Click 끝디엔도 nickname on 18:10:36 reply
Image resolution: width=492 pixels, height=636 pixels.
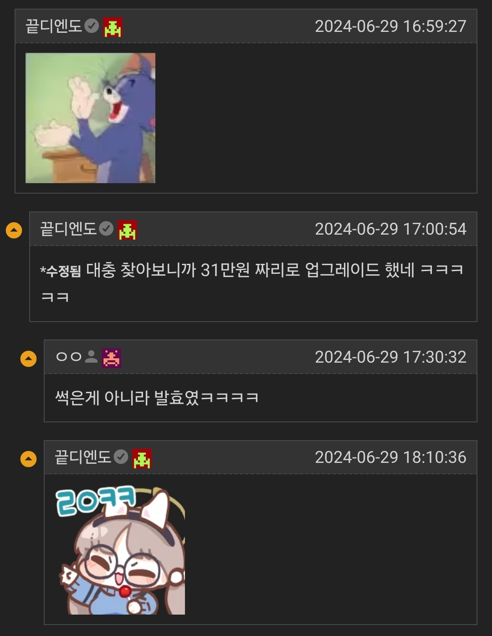point(83,456)
